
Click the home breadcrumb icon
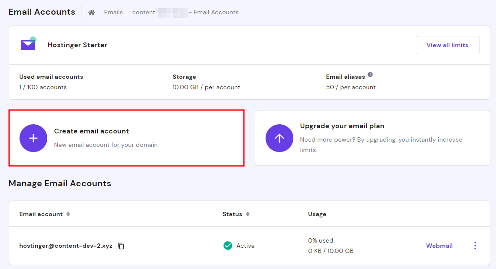(x=92, y=13)
